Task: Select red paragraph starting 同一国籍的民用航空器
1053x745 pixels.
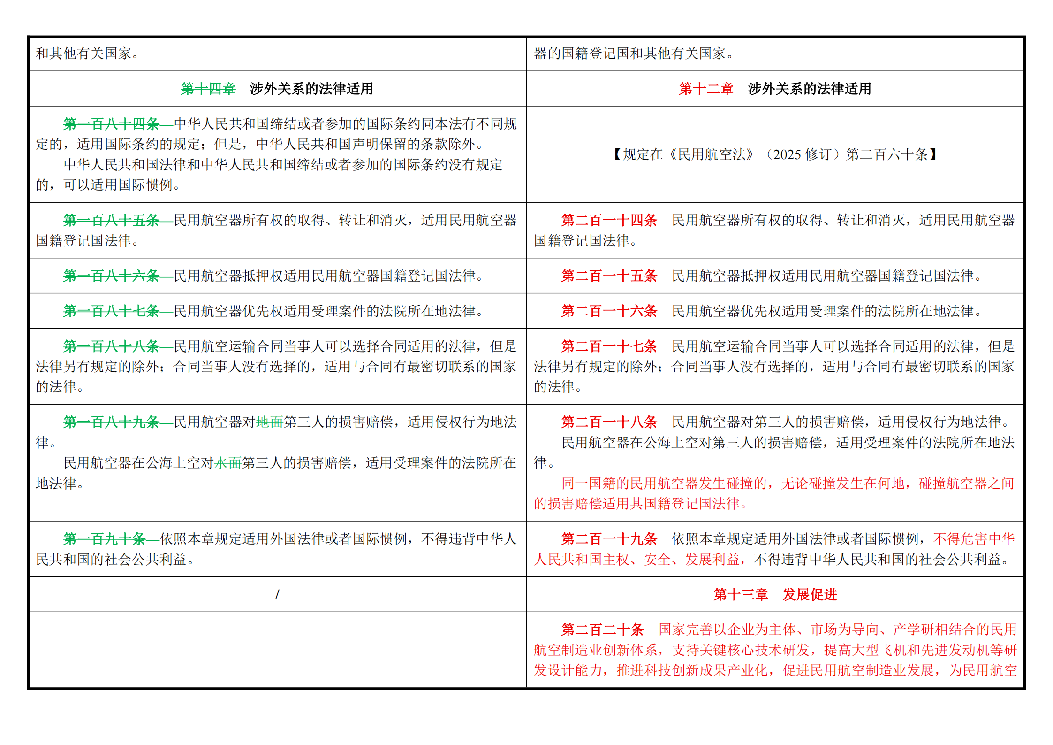Action: pyautogui.click(x=774, y=493)
